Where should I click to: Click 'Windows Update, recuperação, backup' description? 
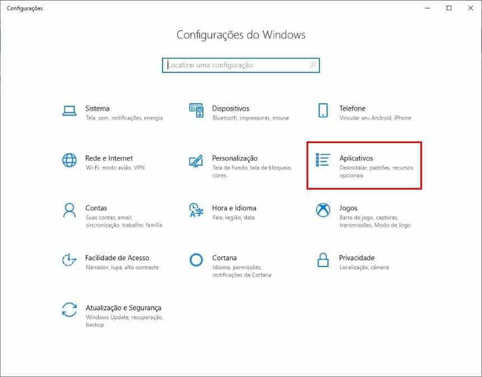124,321
